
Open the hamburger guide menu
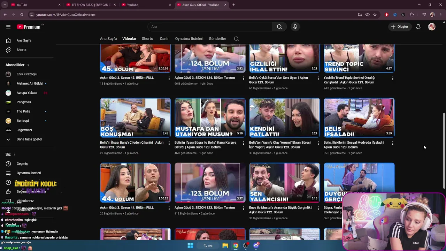tap(8, 27)
